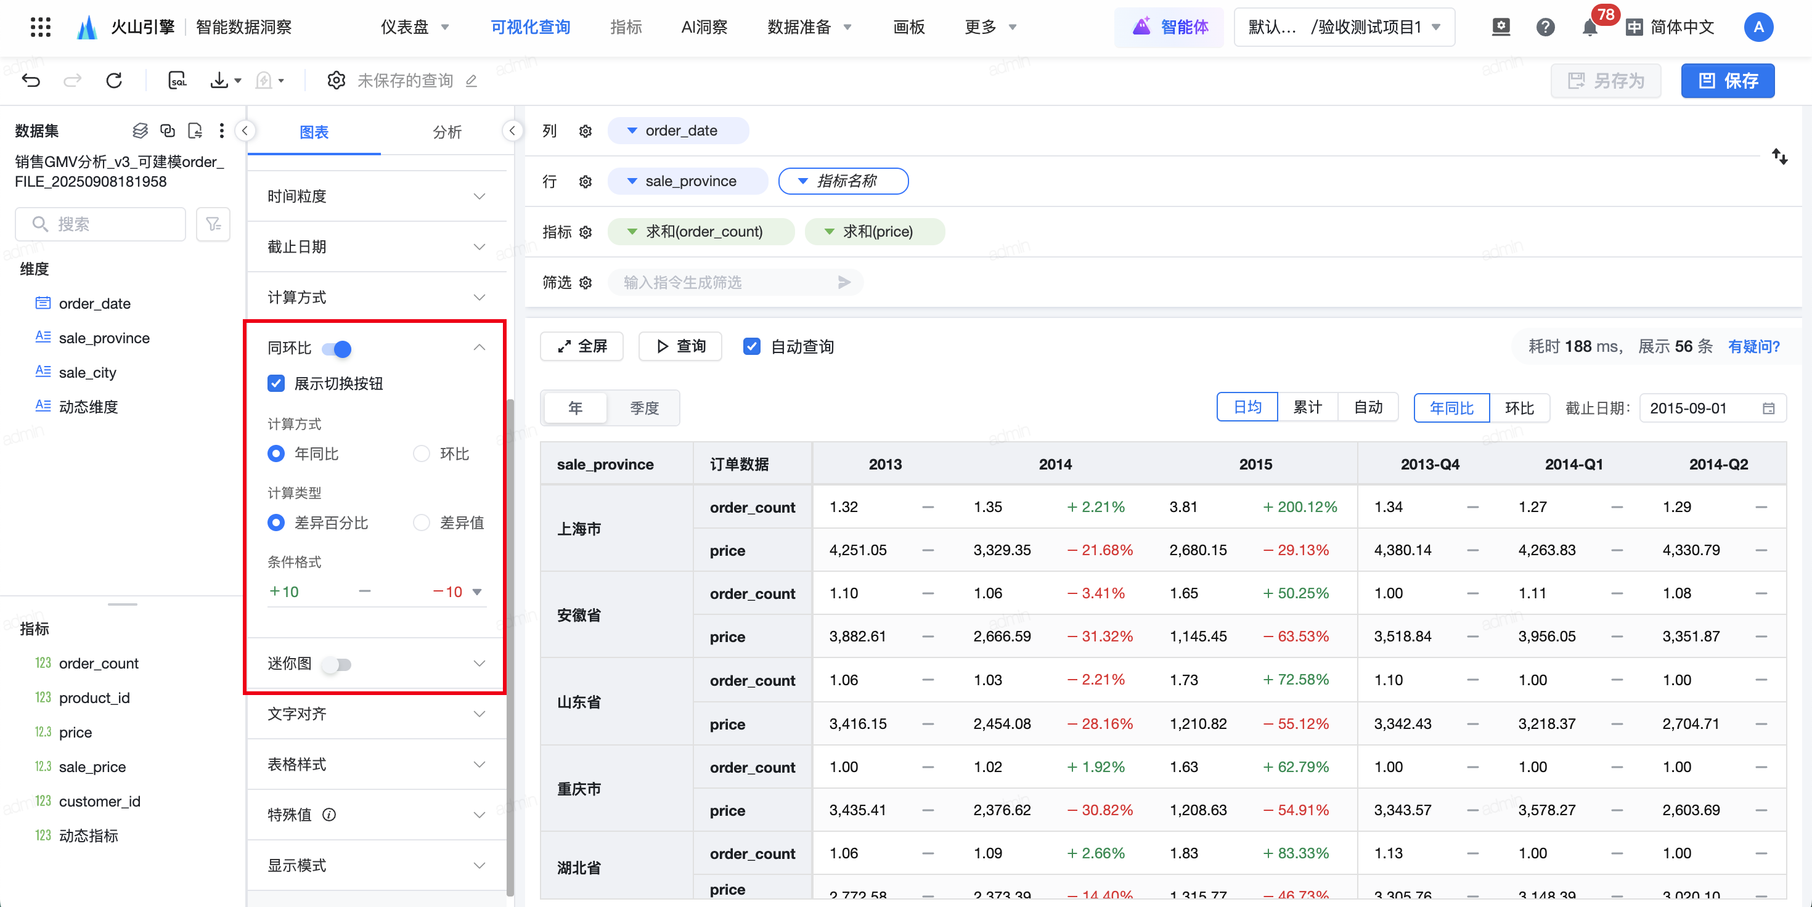Click the 保存 button
The image size is (1812, 907).
point(1727,80)
